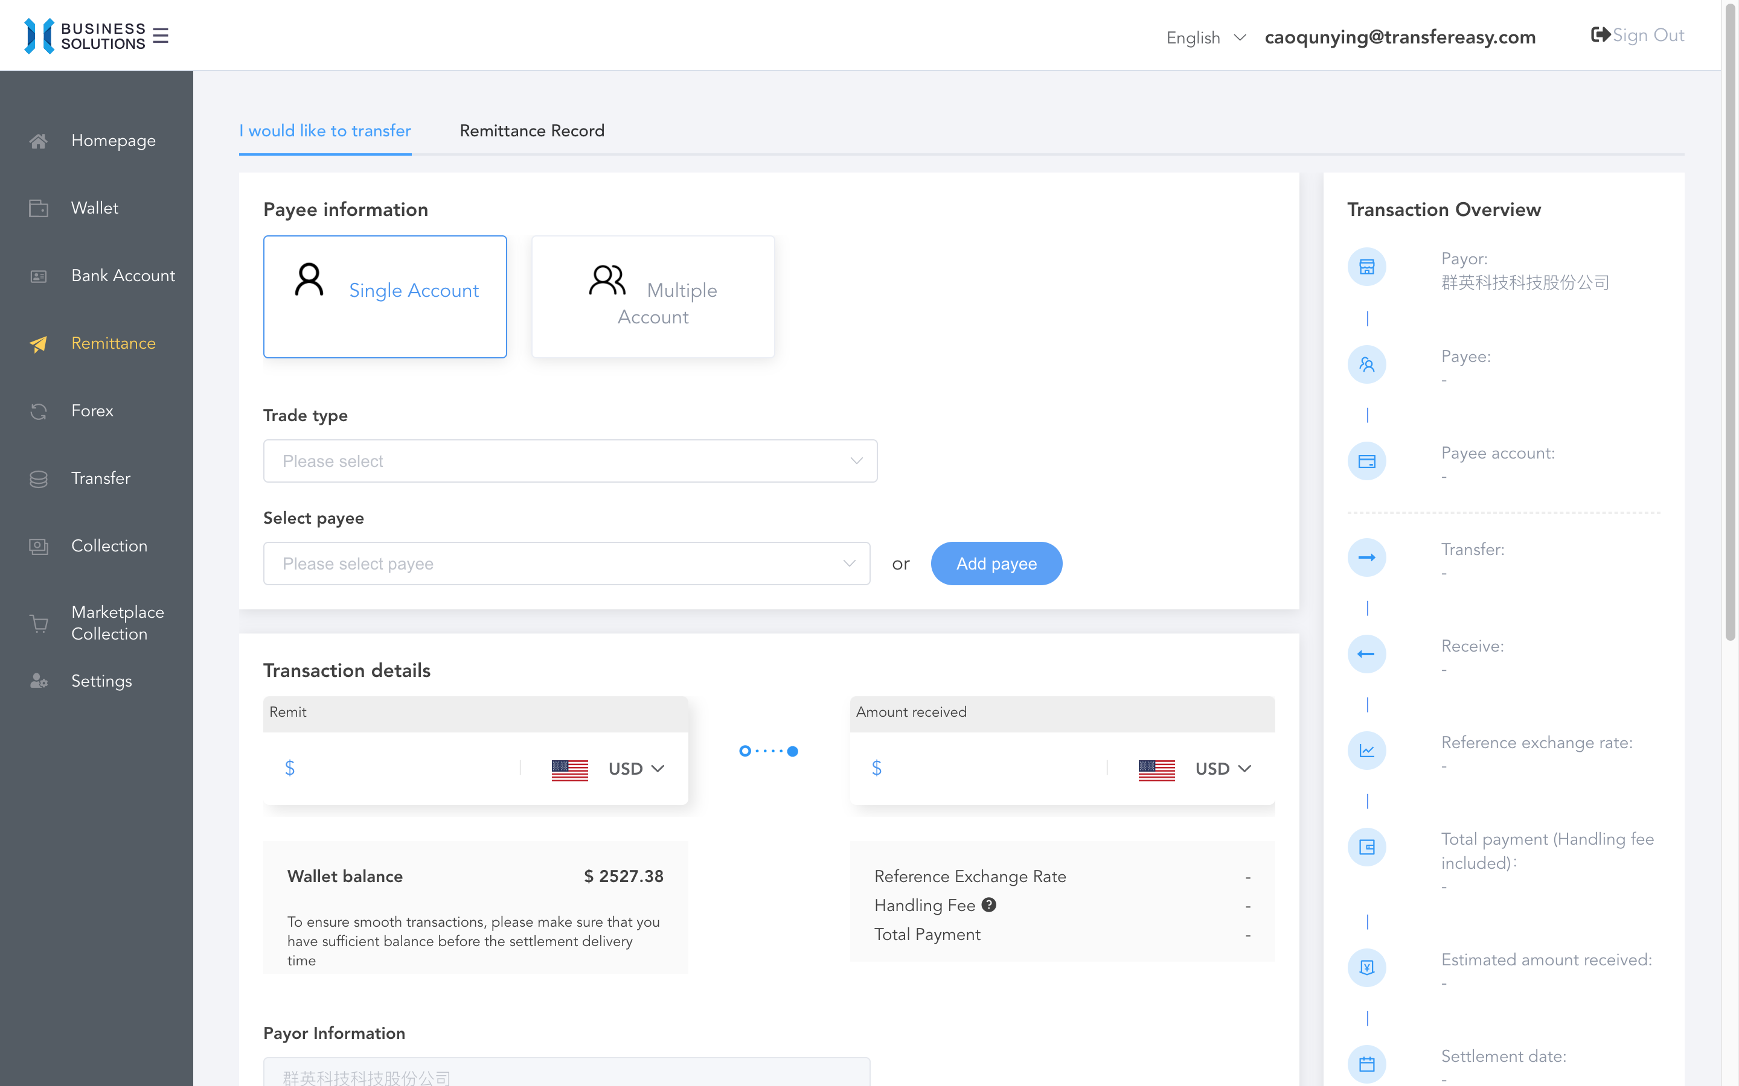Click the hamburger menu icon beside the logo
1739x1086 pixels.
160,36
